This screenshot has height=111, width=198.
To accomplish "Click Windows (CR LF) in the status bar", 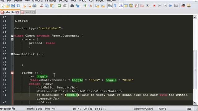I will point(143,109).
